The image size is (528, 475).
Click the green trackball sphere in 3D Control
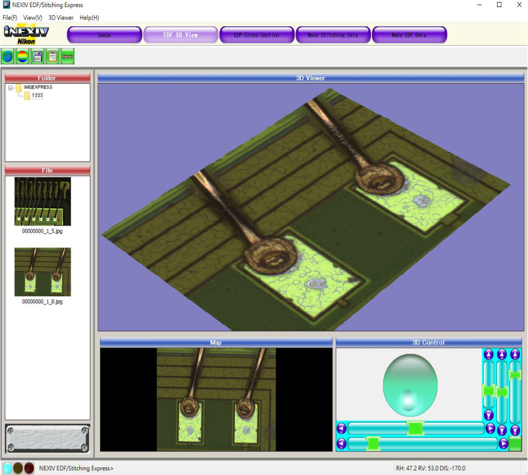coord(410,384)
